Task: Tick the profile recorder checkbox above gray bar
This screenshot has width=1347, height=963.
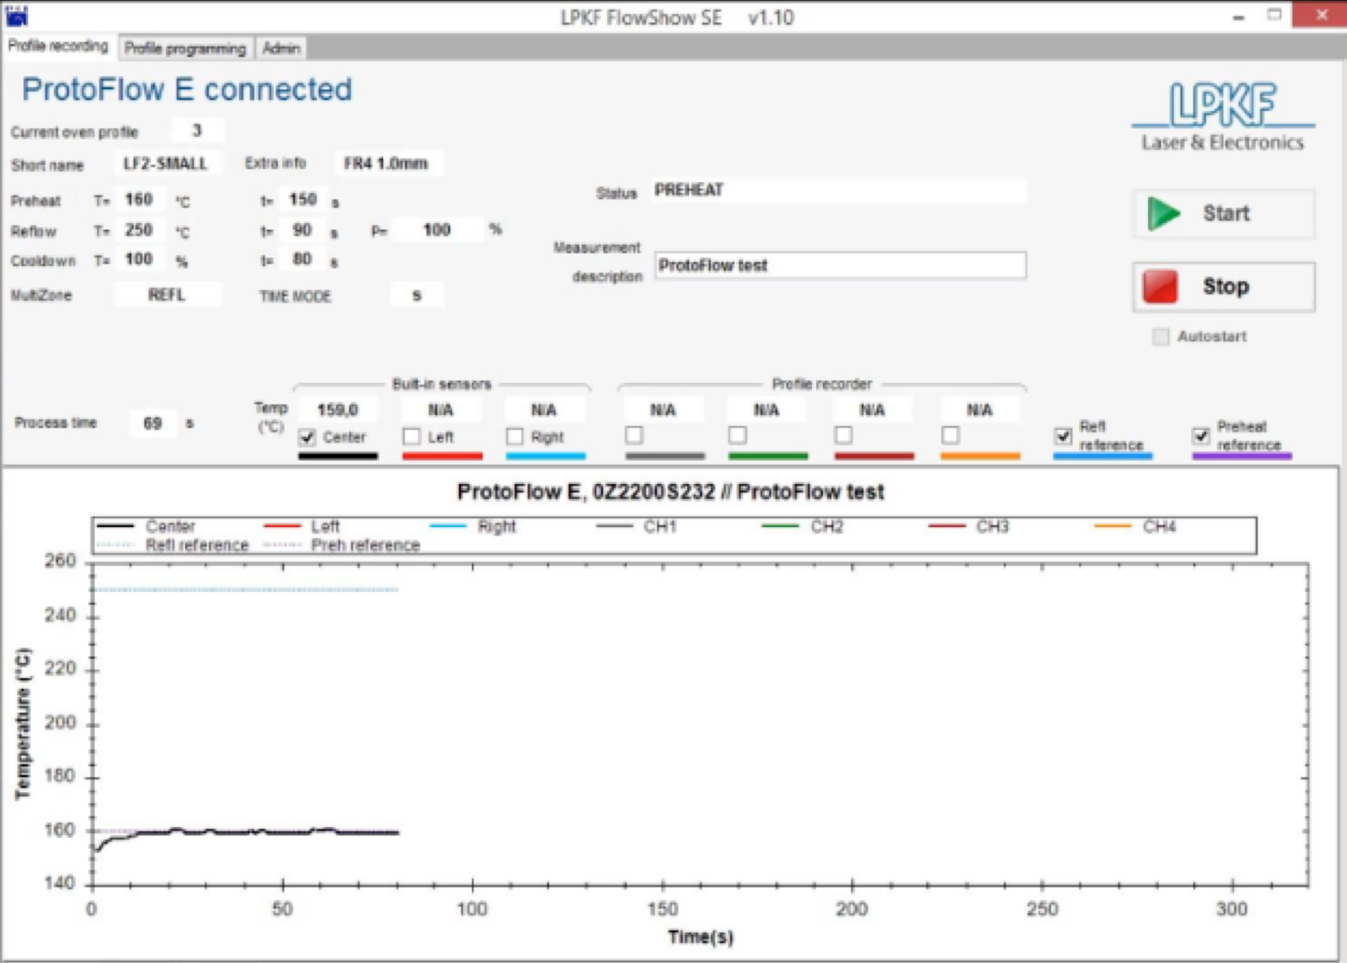Action: click(635, 434)
